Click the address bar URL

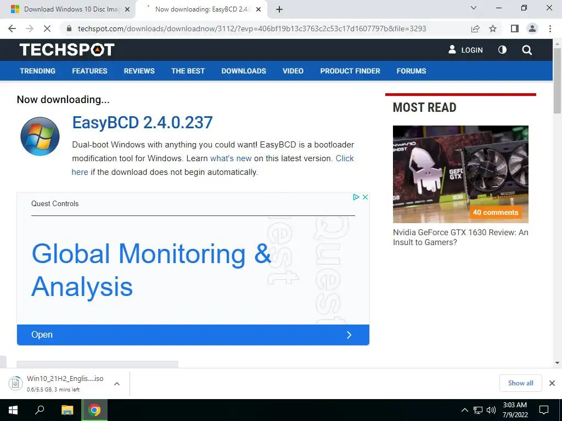click(252, 29)
